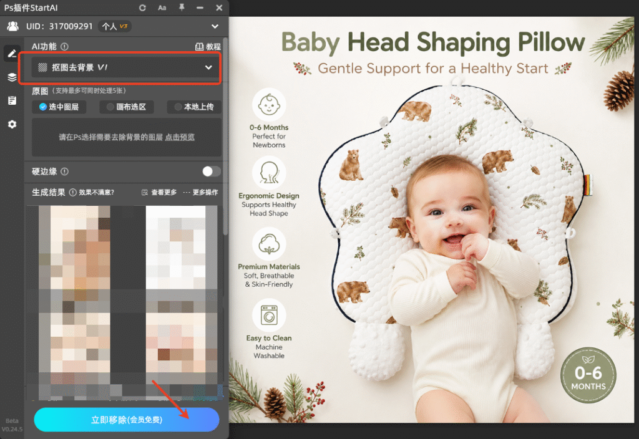Screen dimensions: 639x439
Task: Open the settings gear in sidebar
Action: pyautogui.click(x=12, y=124)
